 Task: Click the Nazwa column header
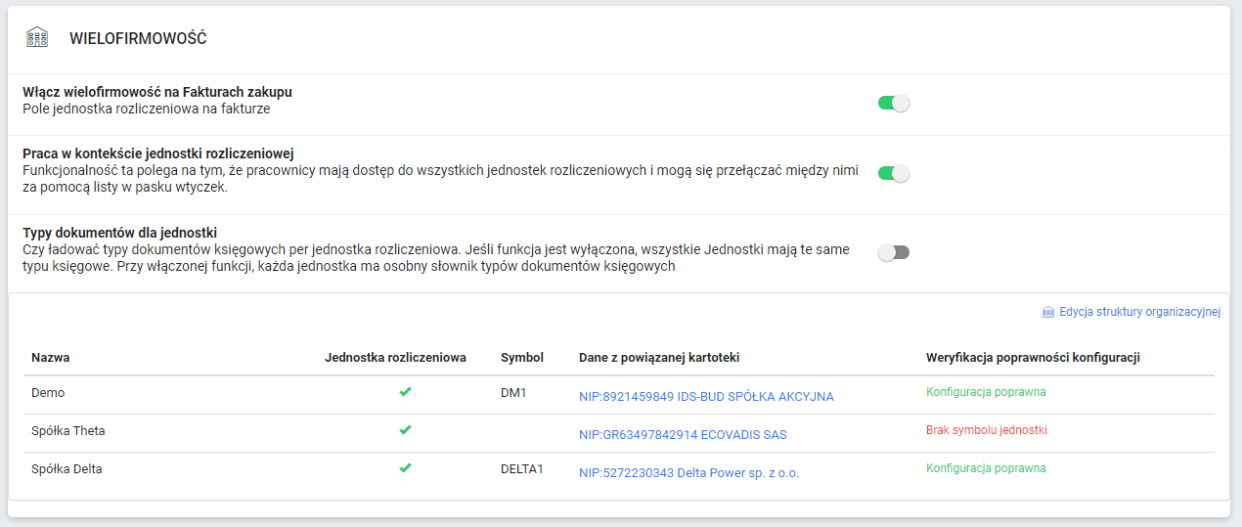[50, 358]
